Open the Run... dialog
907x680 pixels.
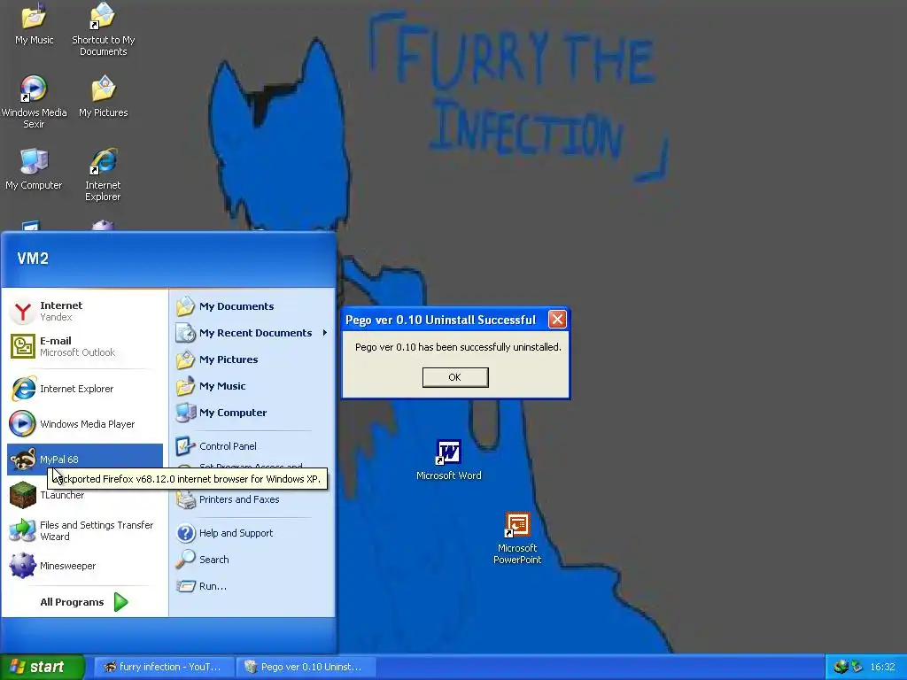(252, 586)
